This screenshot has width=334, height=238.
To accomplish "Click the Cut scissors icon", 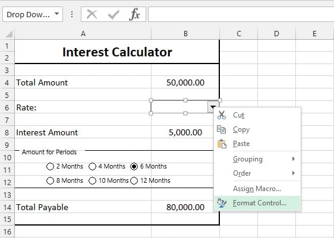I will 222,115.
